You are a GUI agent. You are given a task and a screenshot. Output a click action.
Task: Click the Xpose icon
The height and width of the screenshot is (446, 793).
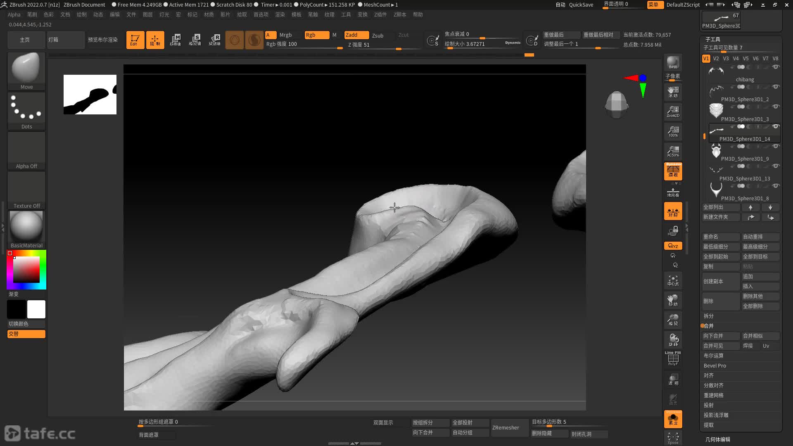[x=673, y=438]
